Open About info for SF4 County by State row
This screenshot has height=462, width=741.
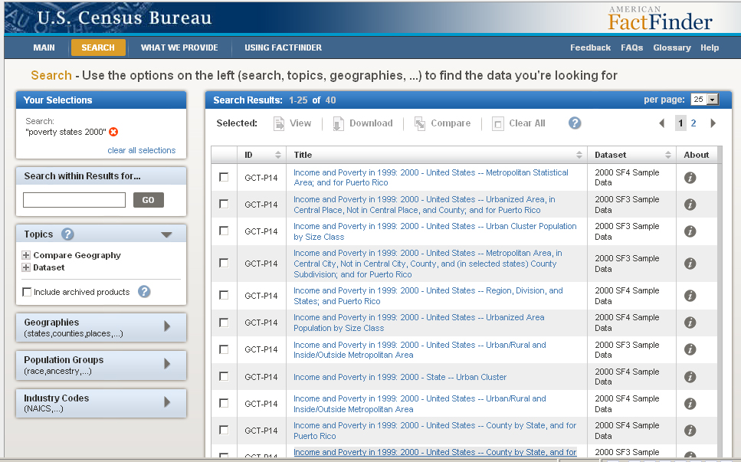[x=690, y=431]
